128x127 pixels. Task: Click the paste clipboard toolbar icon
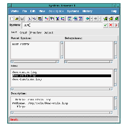point(40,19)
